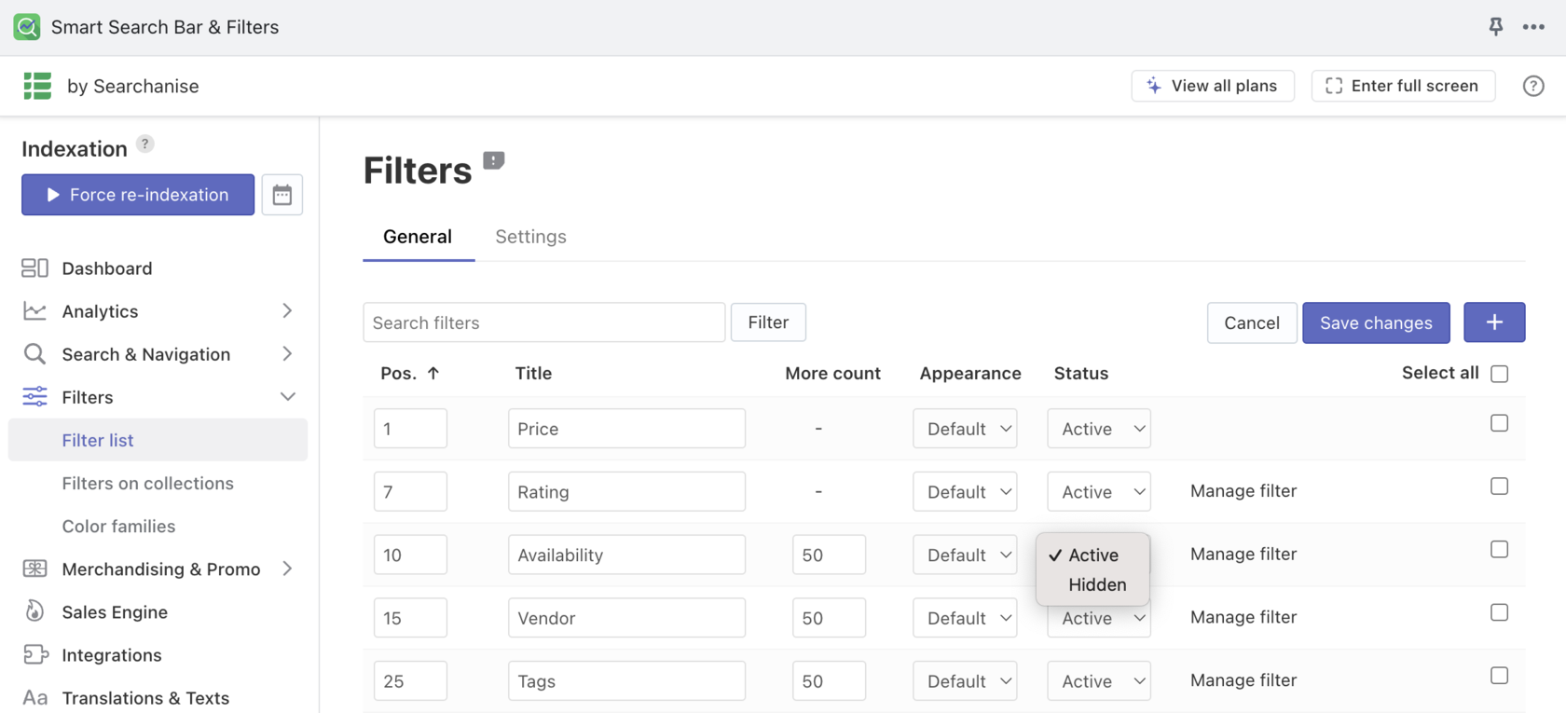Open the Status dropdown for Tags
The image size is (1566, 713).
[x=1099, y=681]
